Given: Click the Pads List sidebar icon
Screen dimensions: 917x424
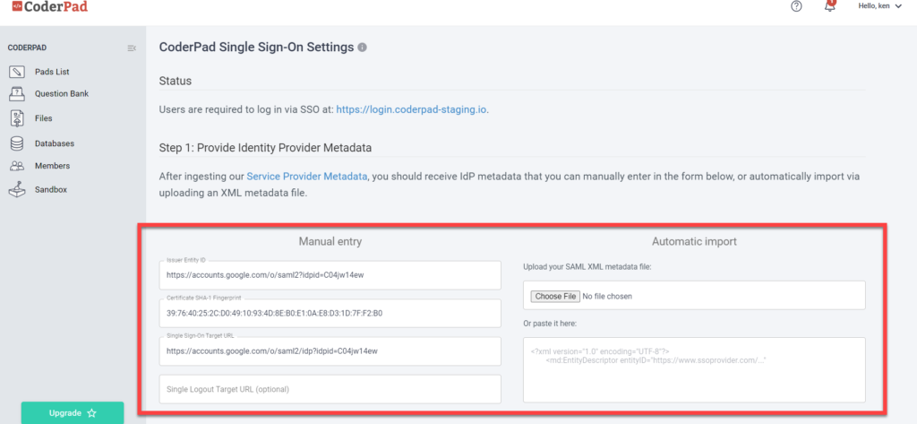Looking at the screenshot, I should tap(17, 72).
